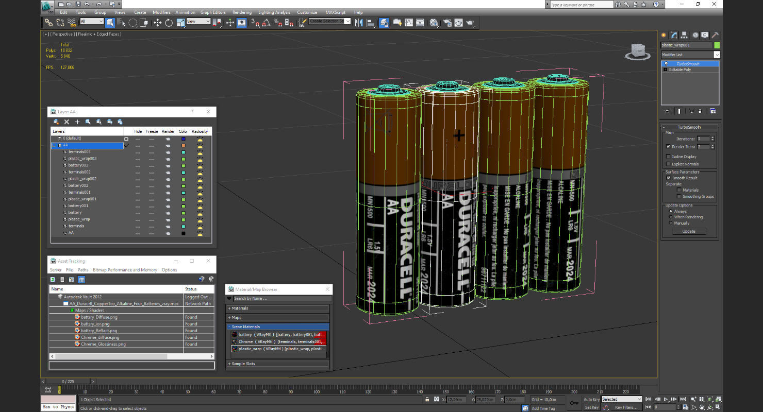Open the reference coordinate View dropdown
763x412 pixels.
click(198, 21)
